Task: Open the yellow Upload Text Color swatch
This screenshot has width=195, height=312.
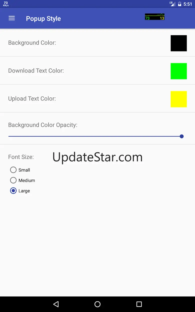Action: (x=179, y=99)
